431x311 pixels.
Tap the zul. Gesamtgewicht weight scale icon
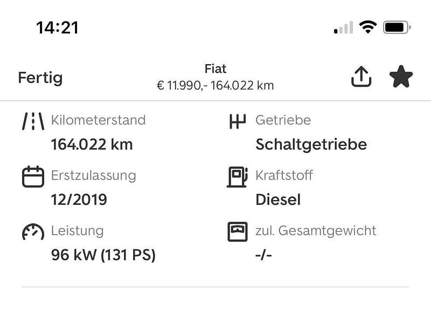(x=237, y=231)
